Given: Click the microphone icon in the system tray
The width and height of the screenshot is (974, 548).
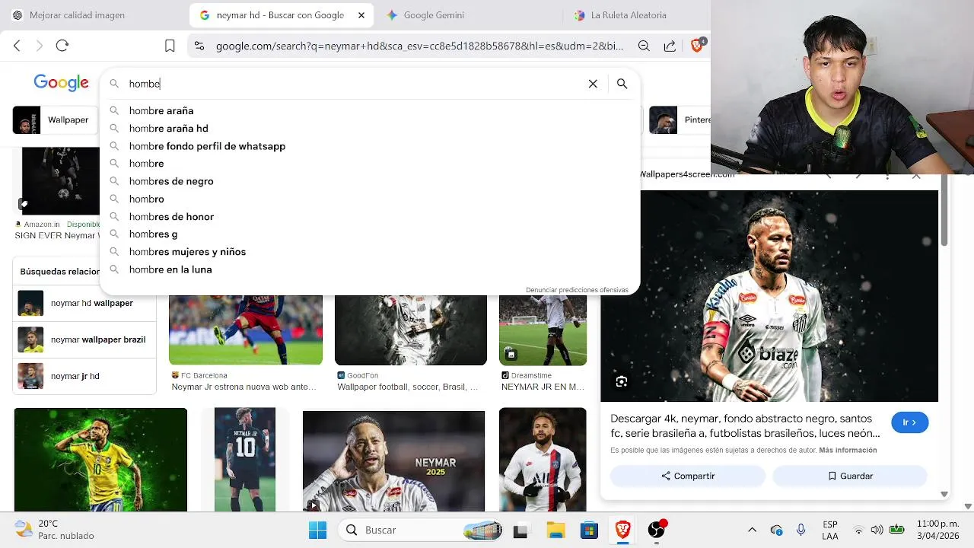Looking at the screenshot, I should tap(801, 530).
